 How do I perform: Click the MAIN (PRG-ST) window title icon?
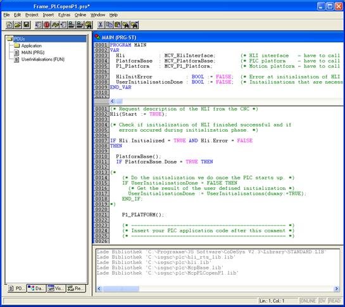(x=97, y=37)
